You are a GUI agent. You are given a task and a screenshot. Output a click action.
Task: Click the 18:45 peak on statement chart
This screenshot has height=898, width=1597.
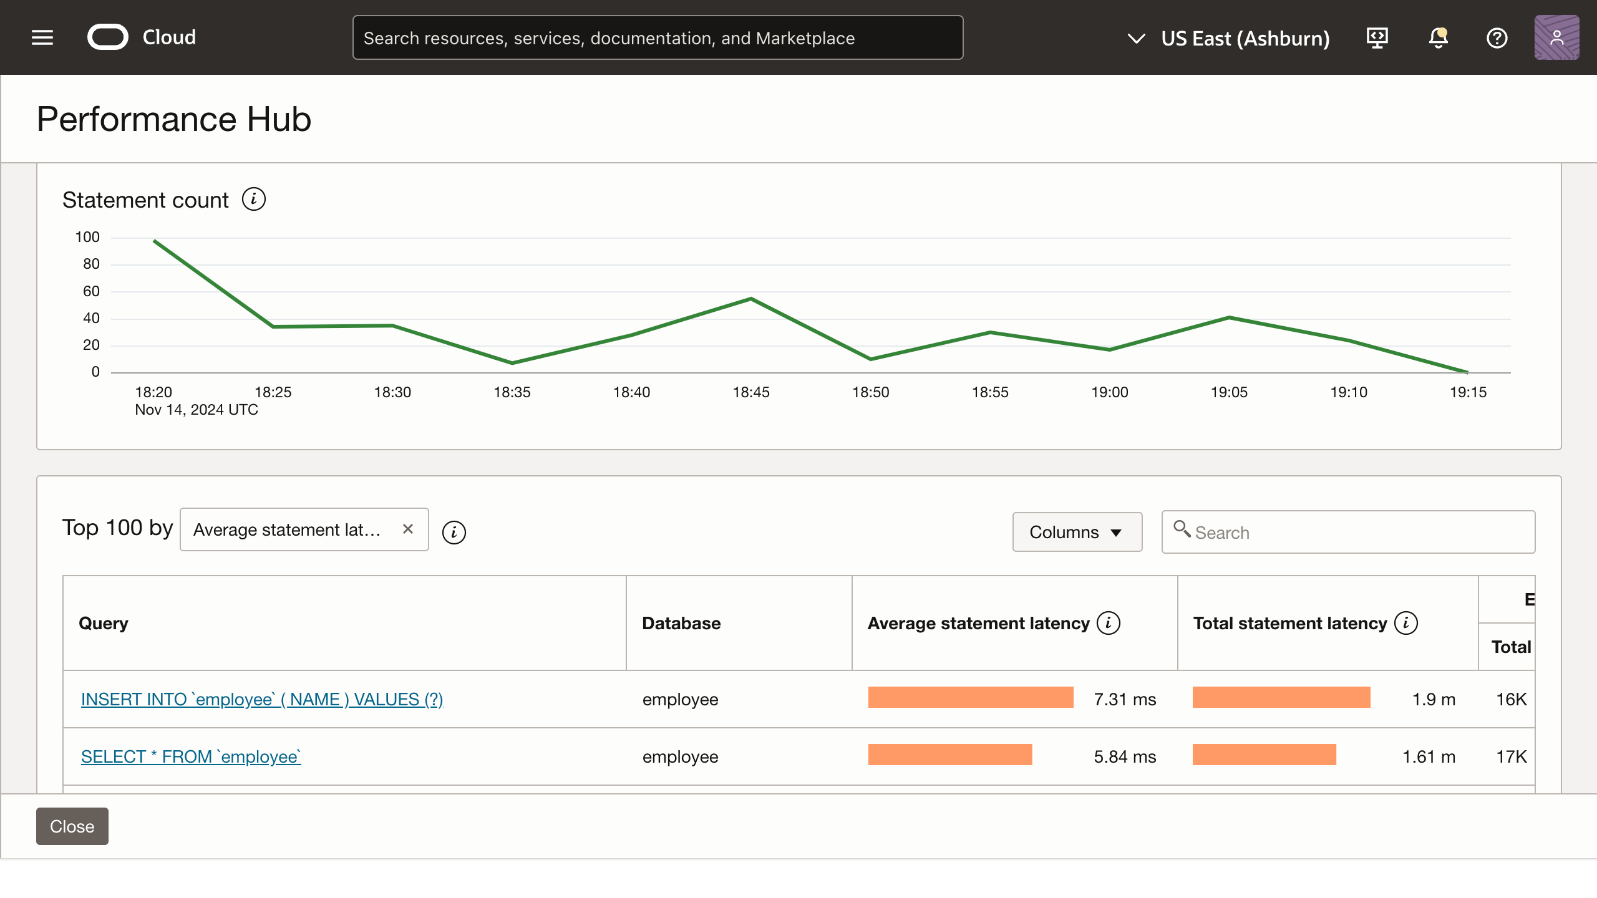[x=751, y=299]
